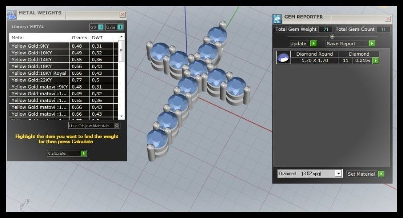Select the Yellow Gold:10KY row
The height and width of the screenshot is (218, 403).
[x=63, y=52]
